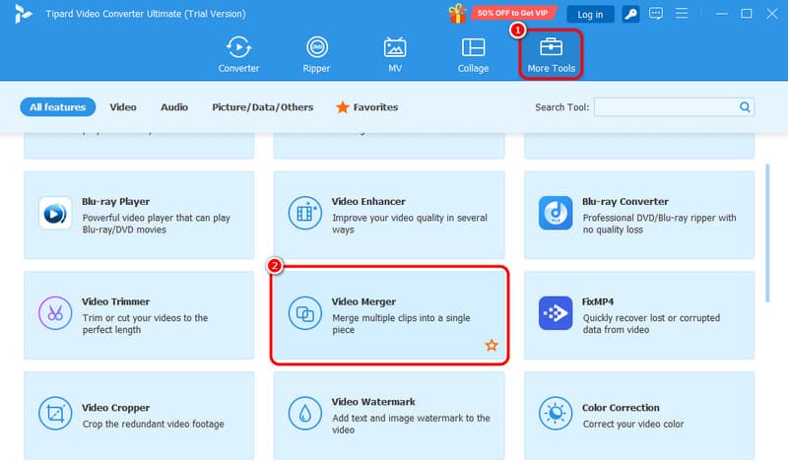Viewport: 788px width, 462px height.
Task: Click the Blu-ray Converter icon
Action: click(x=556, y=213)
